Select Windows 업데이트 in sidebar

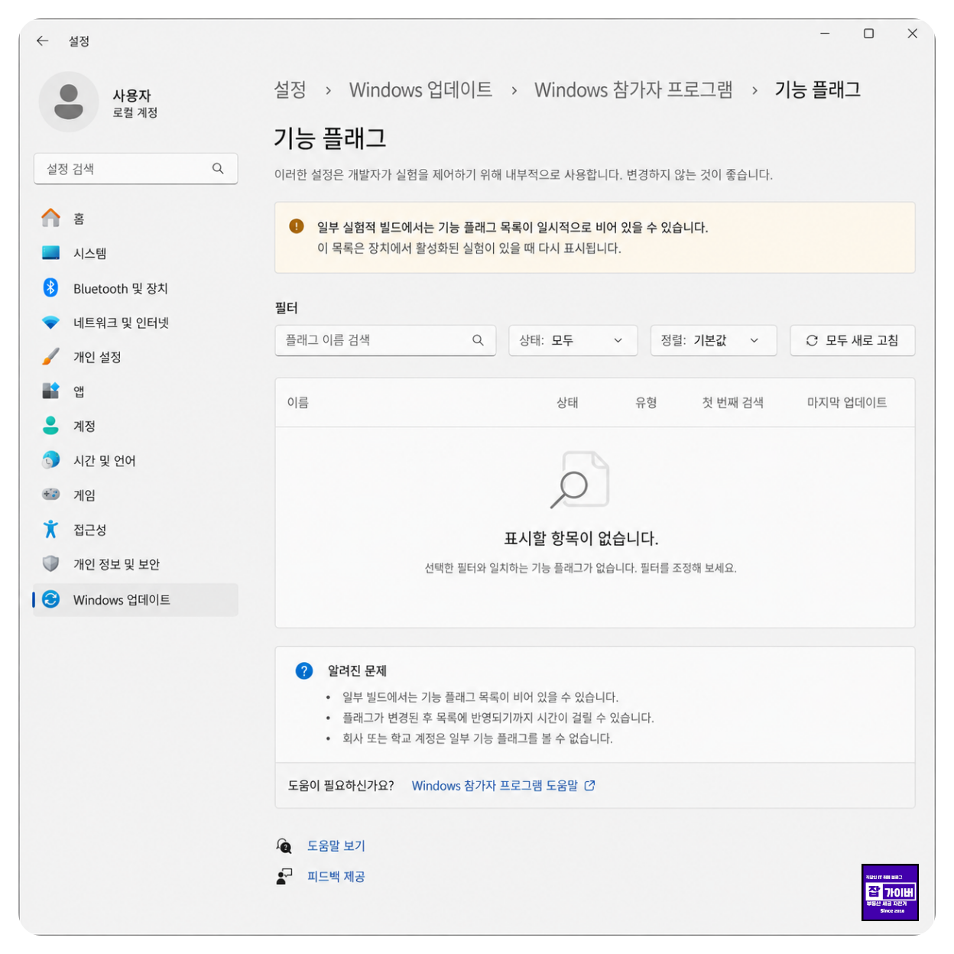tap(136, 599)
